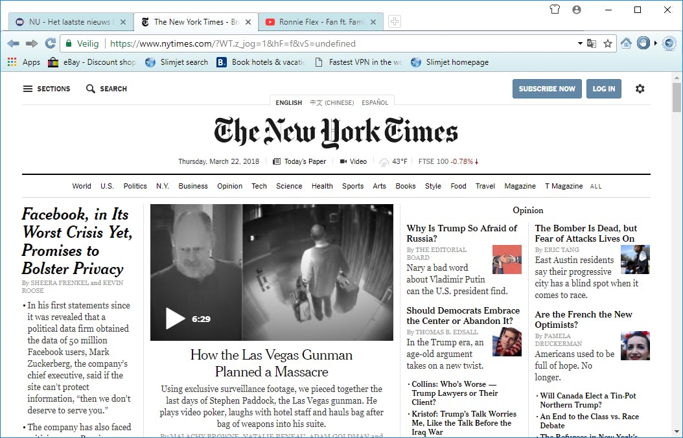Bookmark this page with the star icon
Viewport: 683px width, 438px height.
(x=608, y=43)
